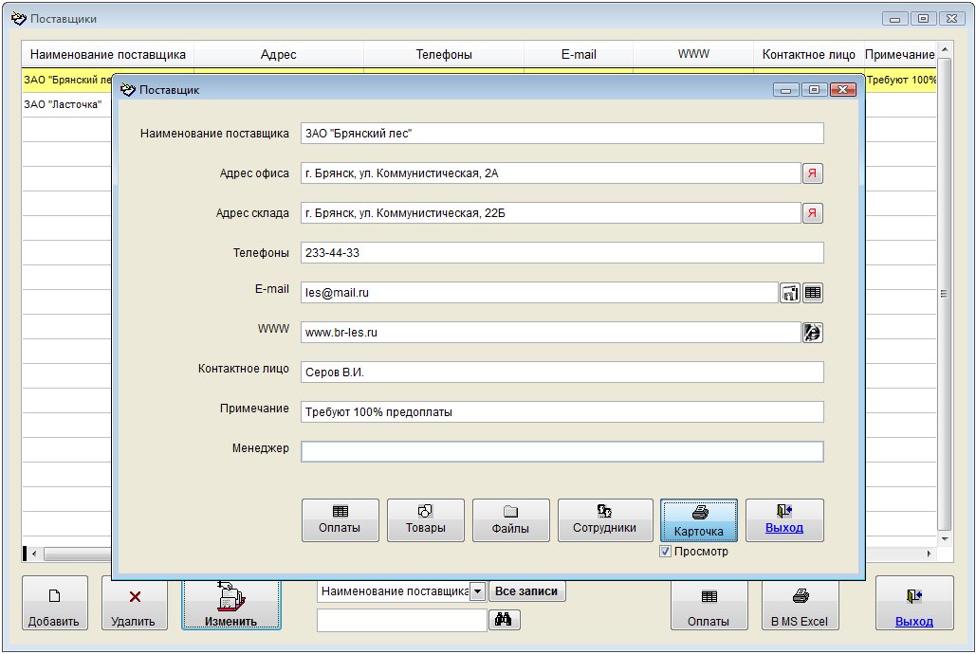Click Выход in the Поставщик dialog
976x654 pixels.
tap(784, 520)
